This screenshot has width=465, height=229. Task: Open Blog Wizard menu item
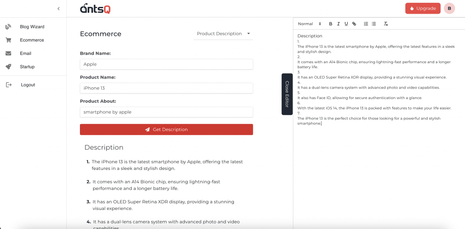click(x=32, y=27)
